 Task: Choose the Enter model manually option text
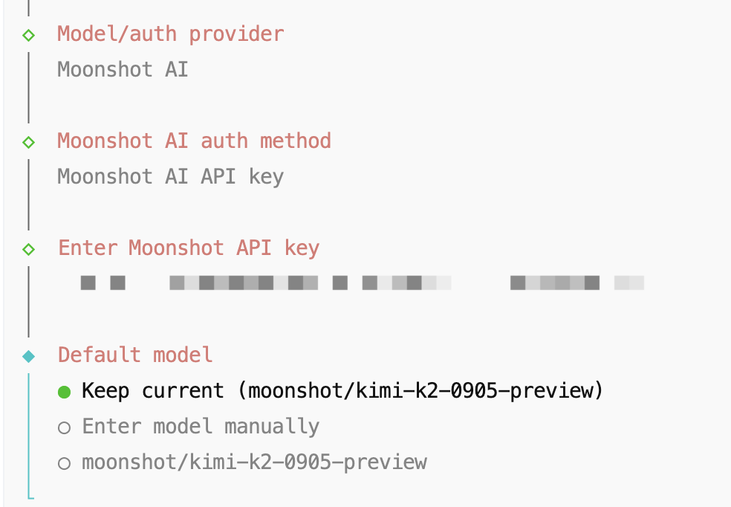click(201, 427)
